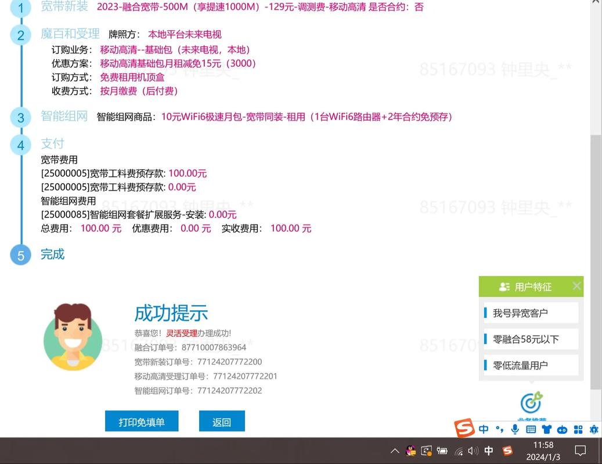
Task: Click the 总费用 100.00 元 value
Action: click(x=100, y=228)
